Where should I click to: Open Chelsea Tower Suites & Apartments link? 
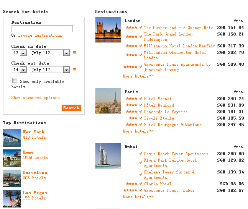[169, 175]
